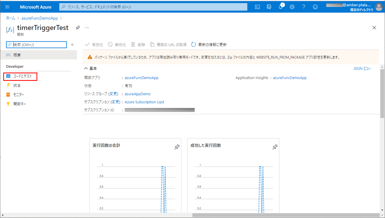
Task: Open the more options ellipsis beside title
Action: pos(87,28)
